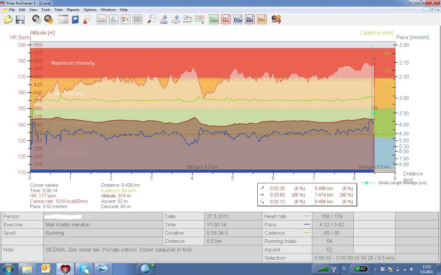Click the two persons icon in toolbar

click(x=276, y=19)
